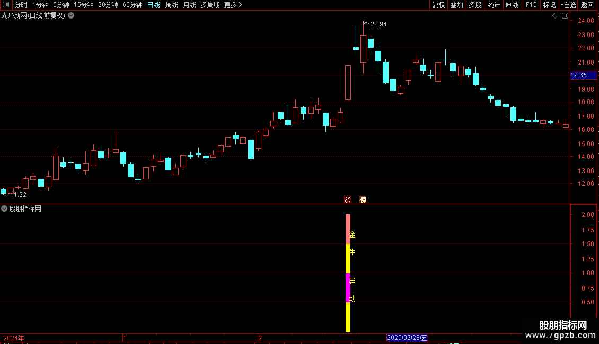Image resolution: width=599 pixels, height=344 pixels.
Task: Click 返回 to go back
Action: click(x=587, y=5)
